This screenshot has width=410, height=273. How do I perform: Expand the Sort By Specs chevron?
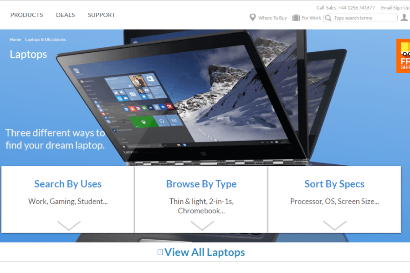(x=335, y=226)
